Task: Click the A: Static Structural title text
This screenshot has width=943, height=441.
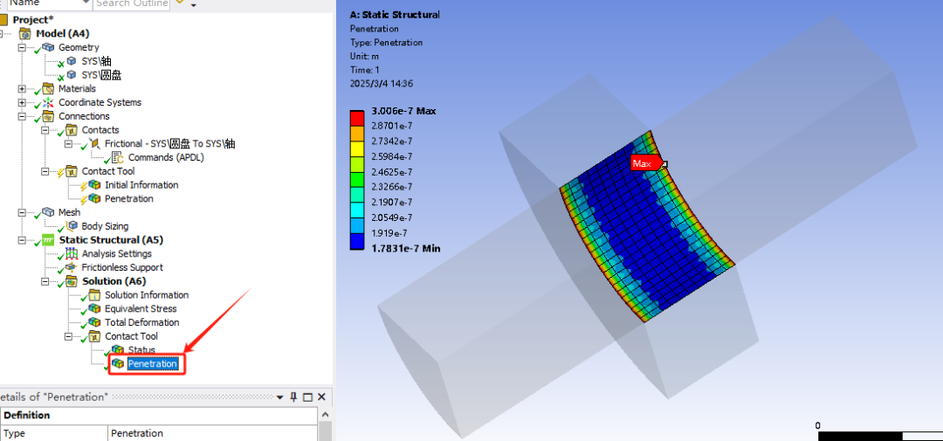Action: coord(395,15)
